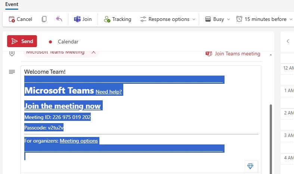Click the purple reply all arrow icon
This screenshot has height=174, width=294.
pyautogui.click(x=59, y=19)
